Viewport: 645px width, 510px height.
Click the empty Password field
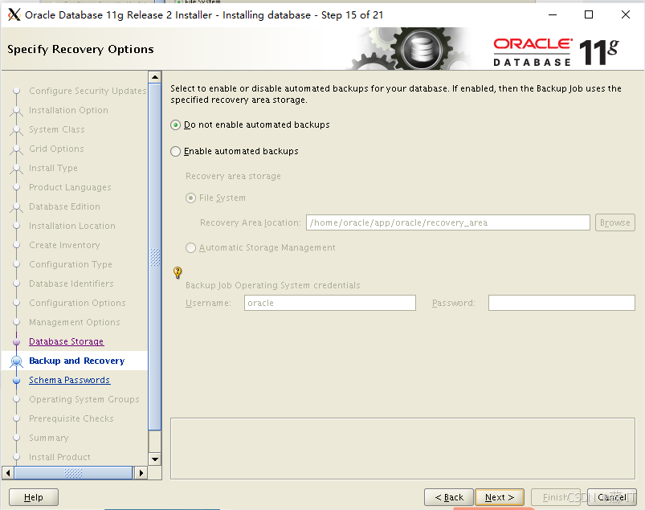pos(561,303)
